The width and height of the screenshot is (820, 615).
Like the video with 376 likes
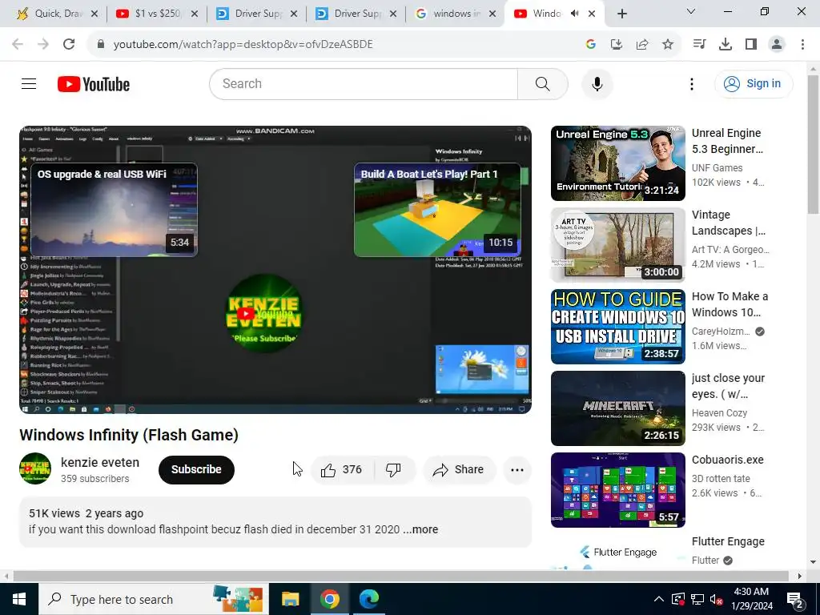(x=342, y=469)
